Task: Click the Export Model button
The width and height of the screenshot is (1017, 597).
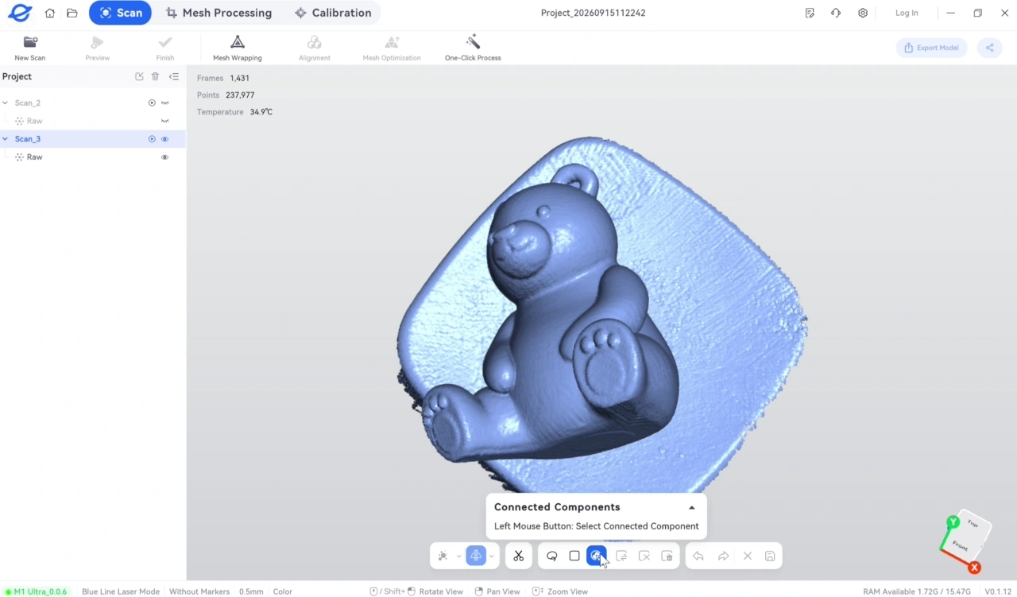Action: pos(931,48)
